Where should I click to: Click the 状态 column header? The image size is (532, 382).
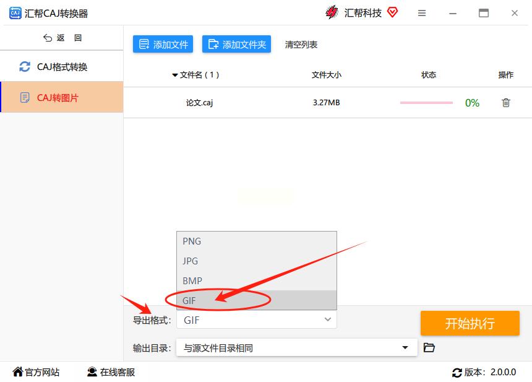429,75
